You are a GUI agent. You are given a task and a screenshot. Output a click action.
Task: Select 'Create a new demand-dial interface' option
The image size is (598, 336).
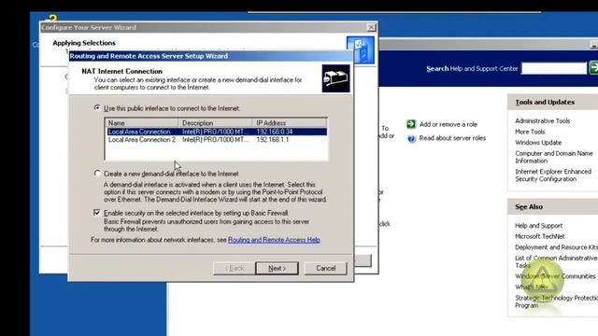[97, 174]
